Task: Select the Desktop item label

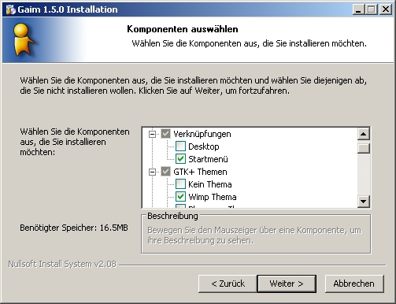Action: pos(204,146)
